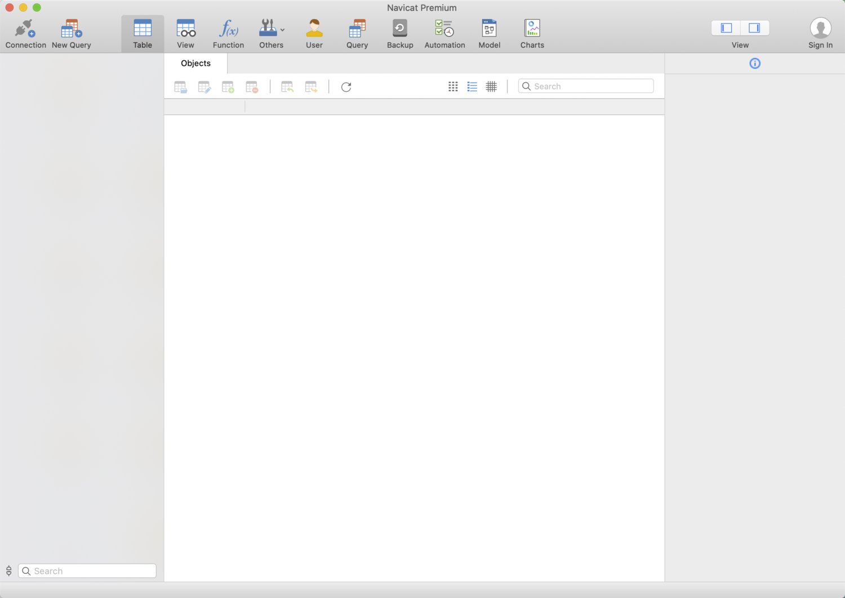Open the Model designer icon
Image resolution: width=845 pixels, height=598 pixels.
tap(489, 34)
